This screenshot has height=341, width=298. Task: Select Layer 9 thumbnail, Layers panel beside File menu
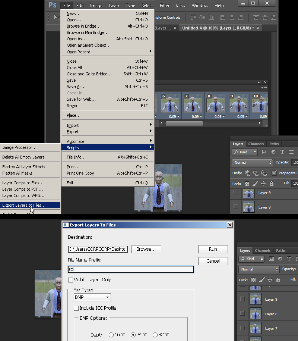249,193
